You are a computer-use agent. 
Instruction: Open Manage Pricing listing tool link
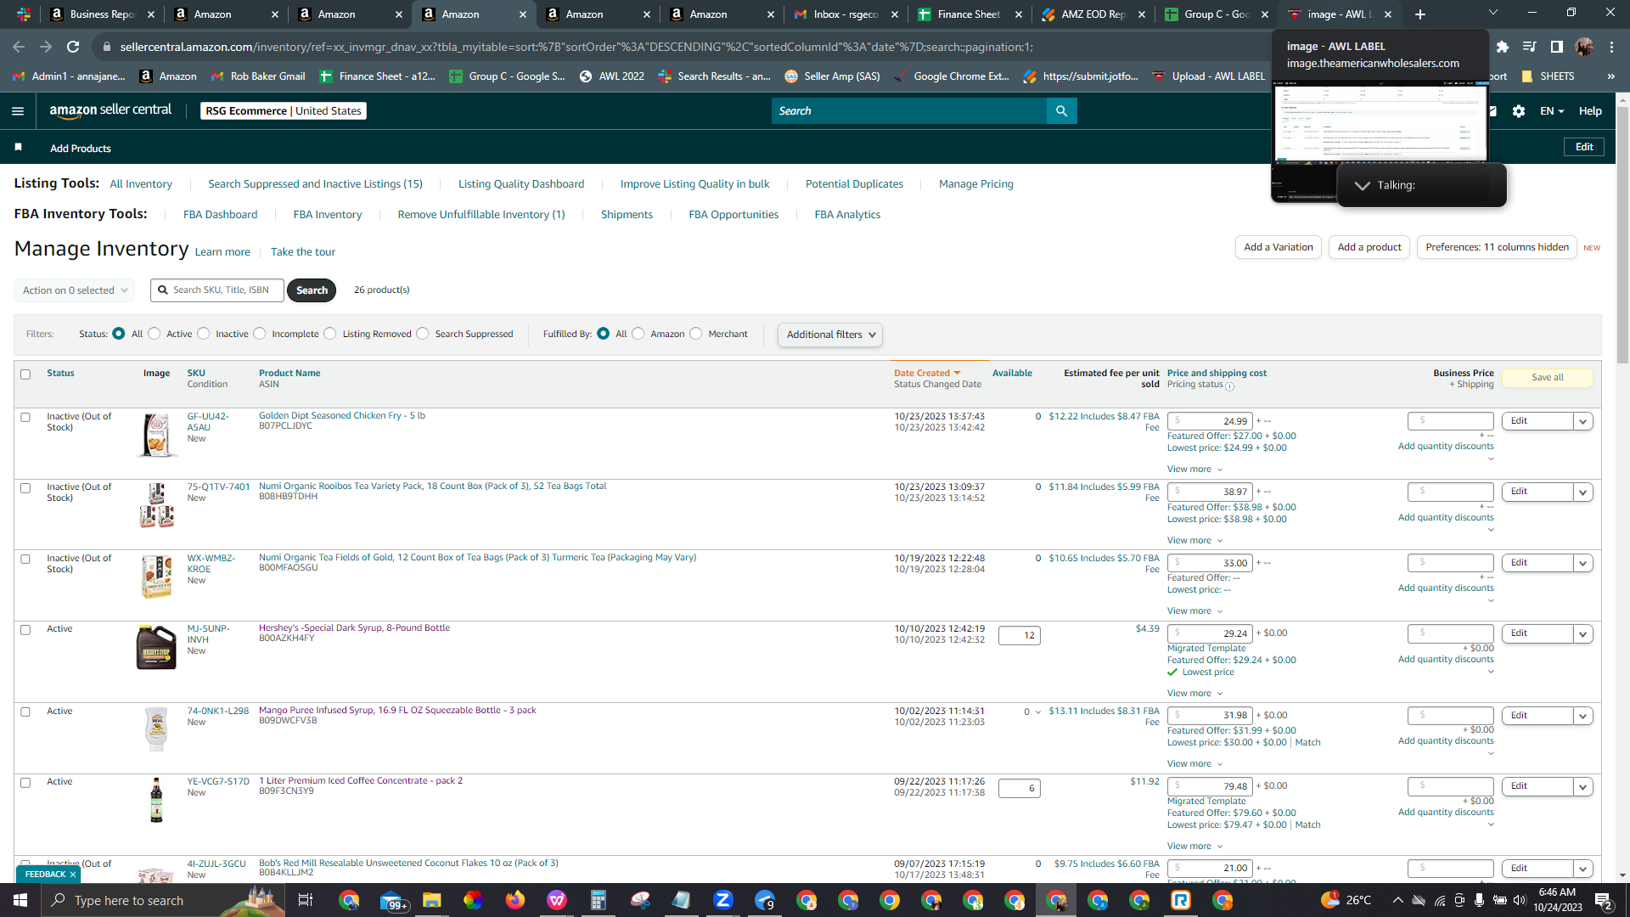[x=975, y=184]
